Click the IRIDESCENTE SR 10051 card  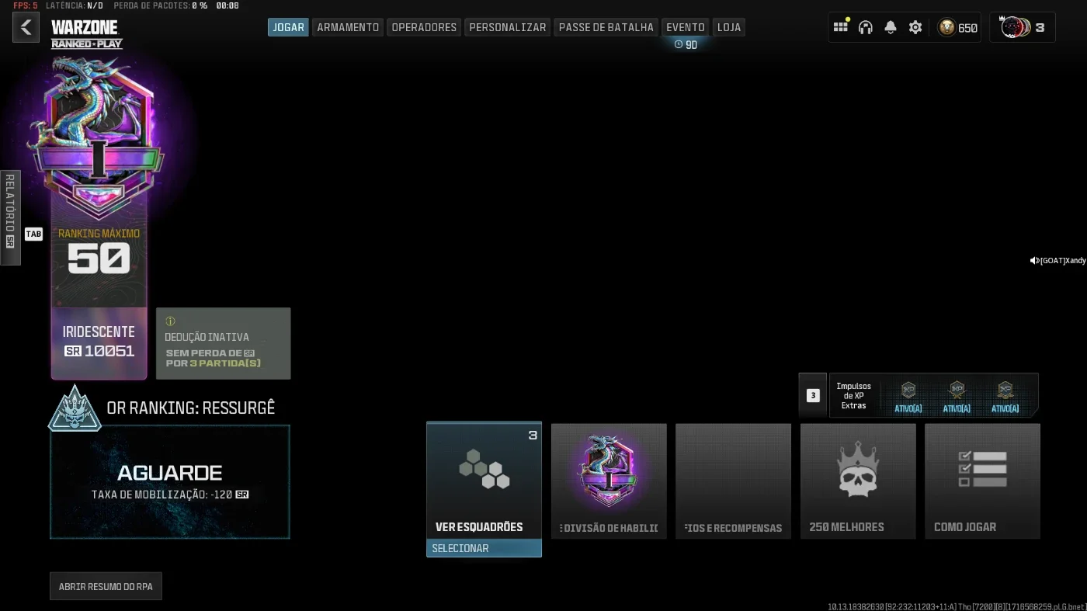pos(99,342)
